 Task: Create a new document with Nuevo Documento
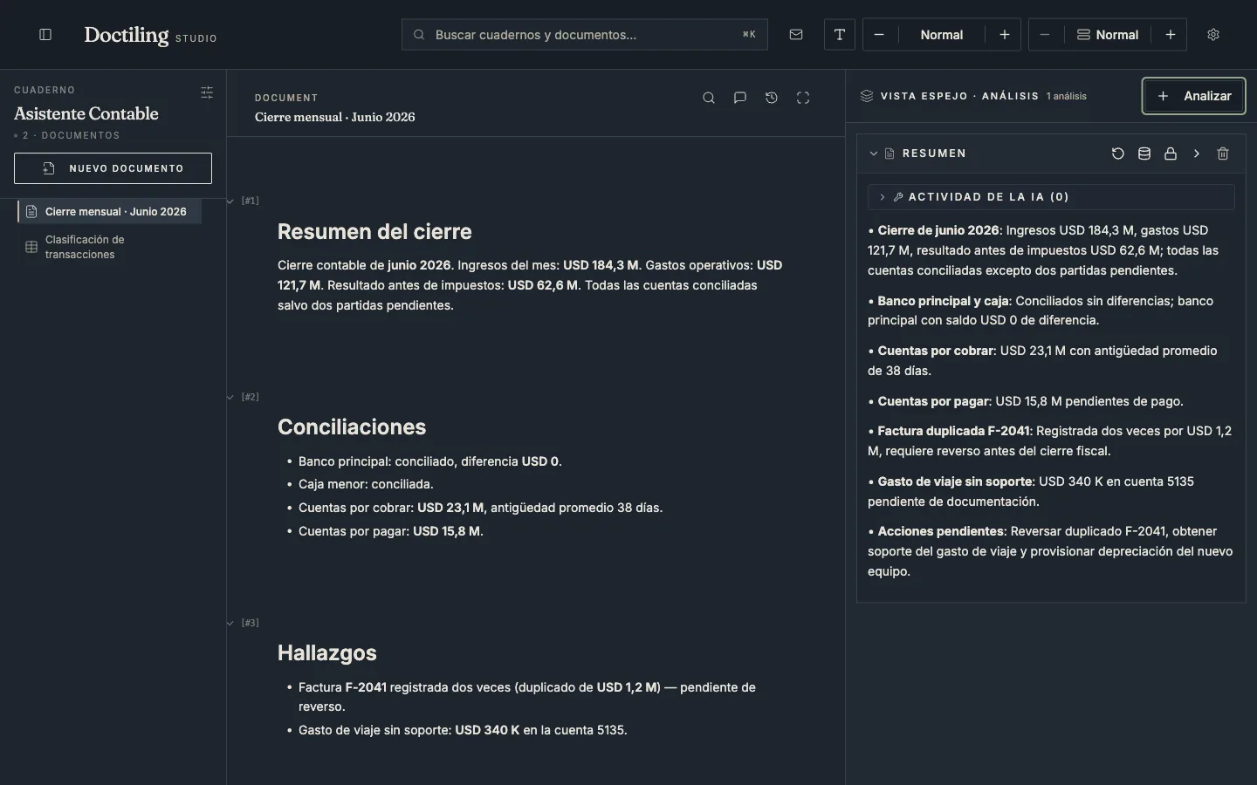pos(113,168)
